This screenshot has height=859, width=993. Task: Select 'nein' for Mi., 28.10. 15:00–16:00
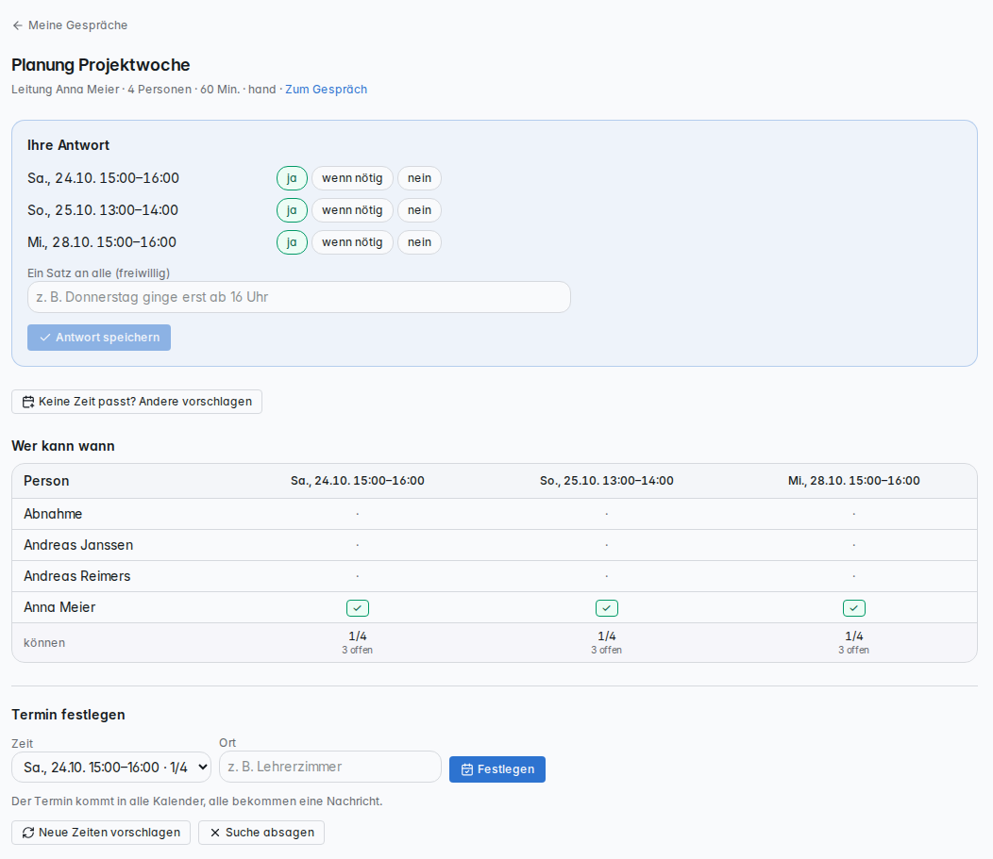[419, 242]
